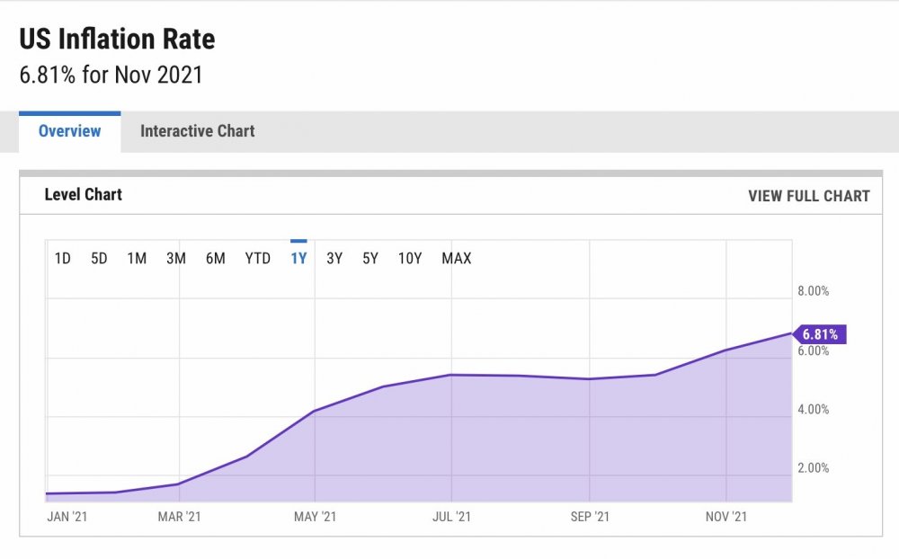Set chart range to 6M
This screenshot has height=559, width=899.
click(x=216, y=259)
